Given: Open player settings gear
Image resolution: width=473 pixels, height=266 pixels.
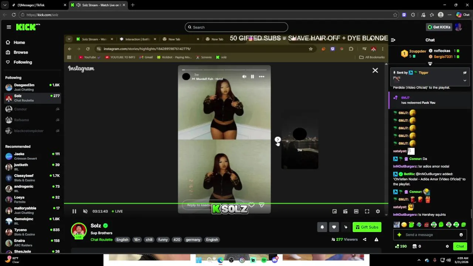Looking at the screenshot, I should (x=378, y=211).
